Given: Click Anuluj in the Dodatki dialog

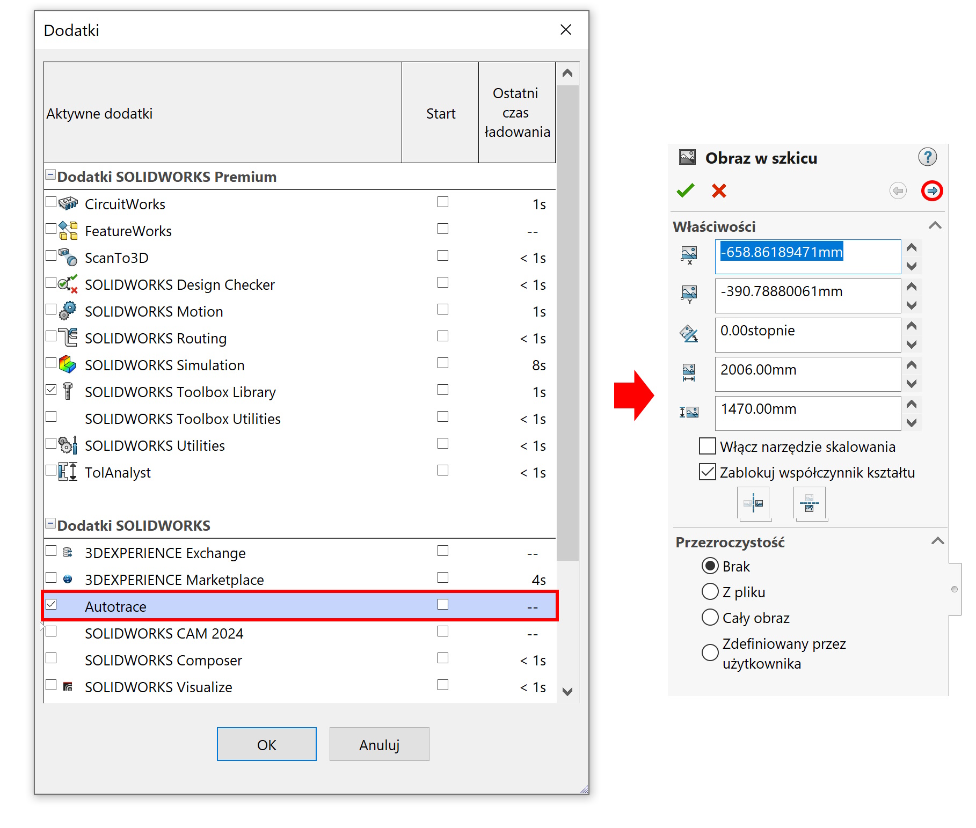Looking at the screenshot, I should 380,744.
